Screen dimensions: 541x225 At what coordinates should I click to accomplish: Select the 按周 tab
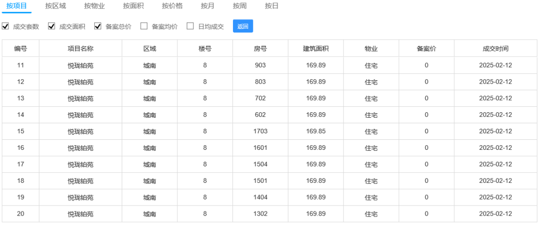[240, 6]
